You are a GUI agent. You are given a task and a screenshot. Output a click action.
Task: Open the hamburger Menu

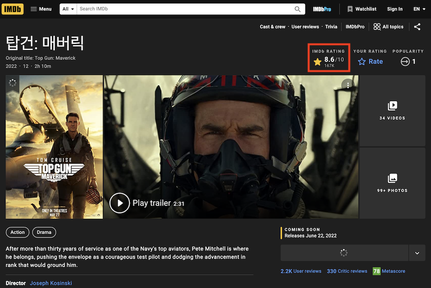click(x=41, y=9)
